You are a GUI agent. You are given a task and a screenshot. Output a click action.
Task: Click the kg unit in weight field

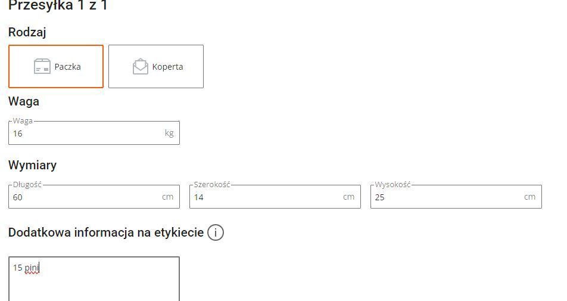pos(169,133)
